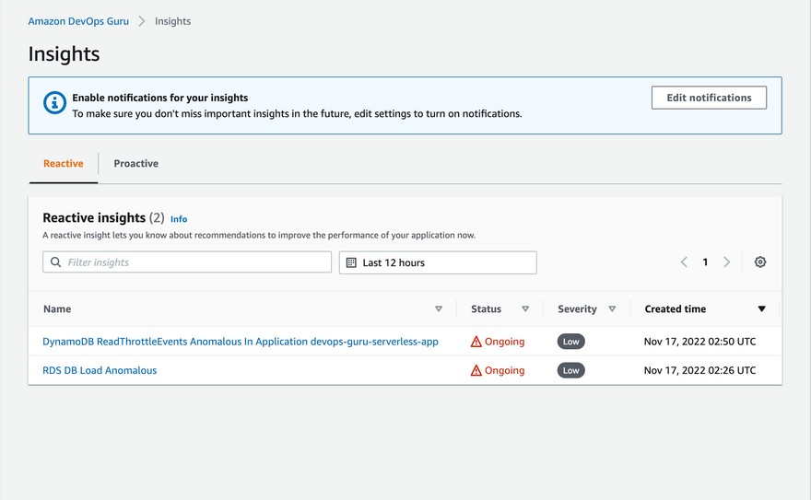Viewport: 811px width, 500px height.
Task: Toggle Created time sort order arrow
Action: pos(761,309)
